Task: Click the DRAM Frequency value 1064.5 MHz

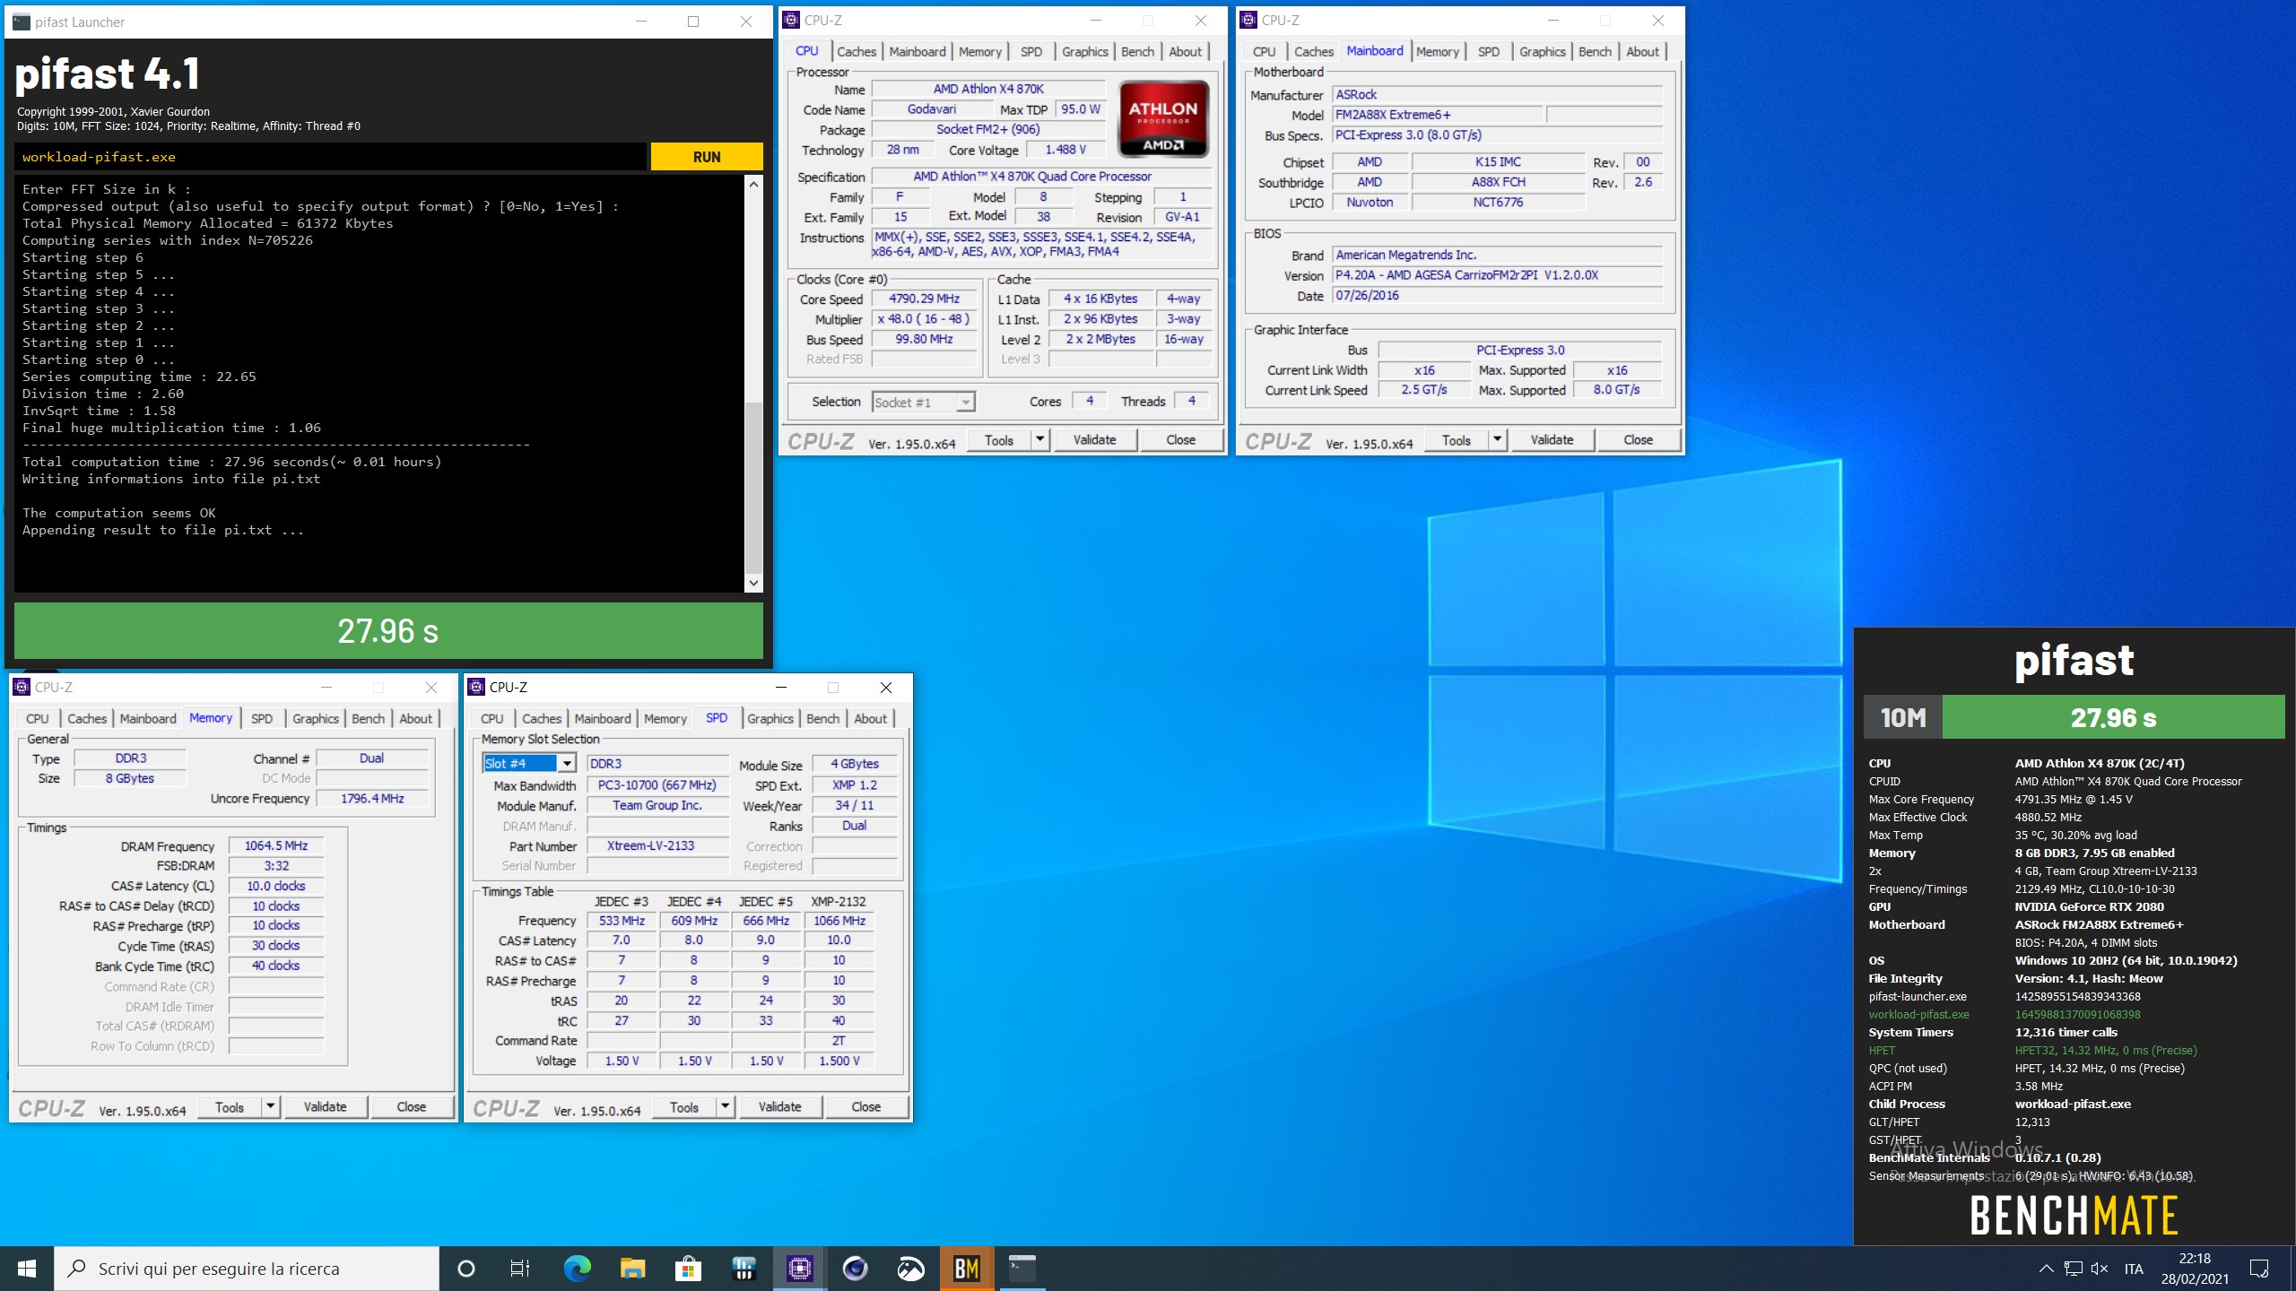Action: coord(275,845)
